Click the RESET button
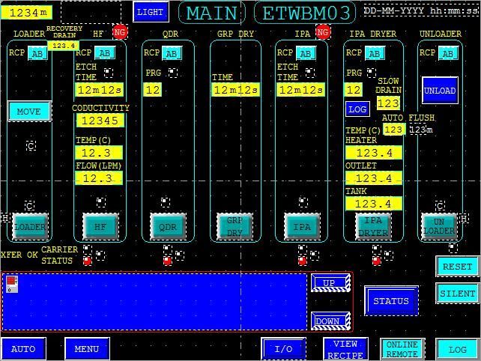This screenshot has height=361, width=481. coord(457,266)
